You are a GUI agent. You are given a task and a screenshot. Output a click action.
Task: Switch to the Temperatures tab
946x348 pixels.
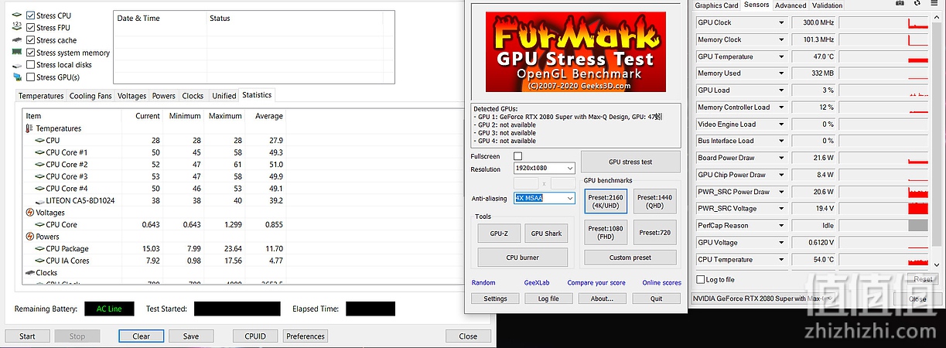click(41, 96)
